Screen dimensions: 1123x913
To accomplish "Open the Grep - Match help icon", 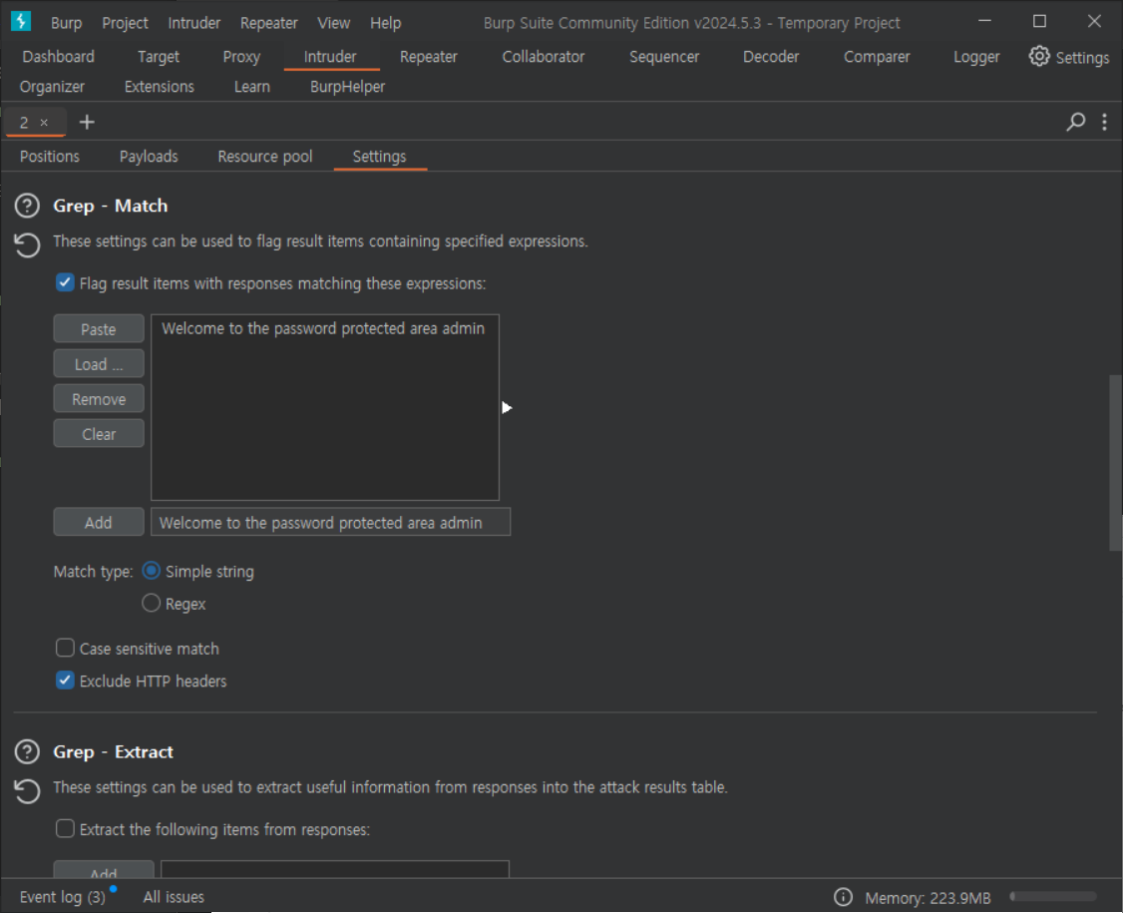I will point(27,206).
